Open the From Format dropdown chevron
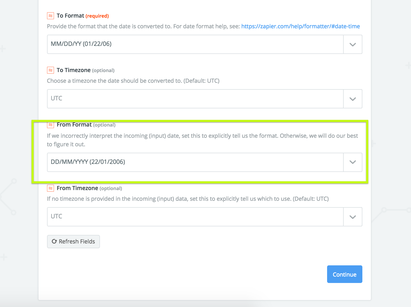The height and width of the screenshot is (307, 411). [x=353, y=162]
